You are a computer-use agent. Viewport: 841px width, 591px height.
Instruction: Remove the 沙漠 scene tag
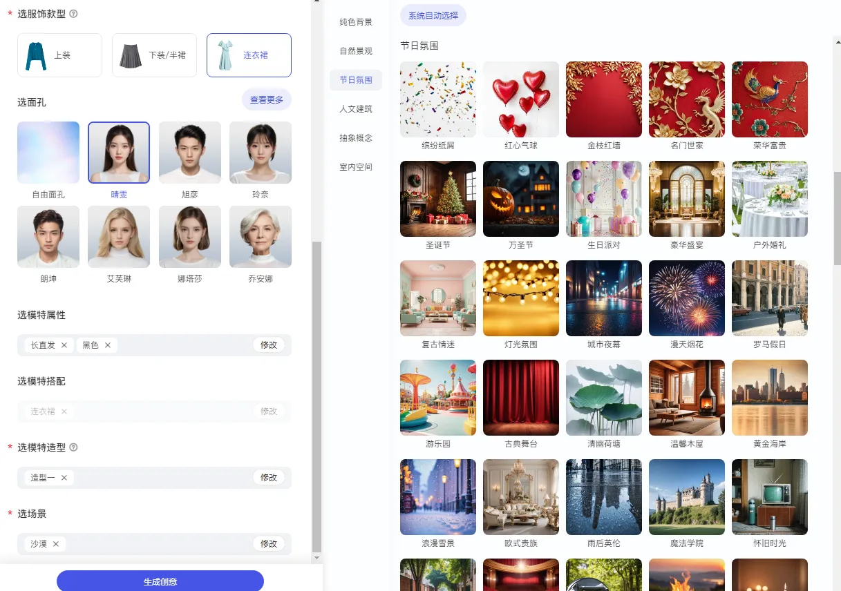click(56, 544)
